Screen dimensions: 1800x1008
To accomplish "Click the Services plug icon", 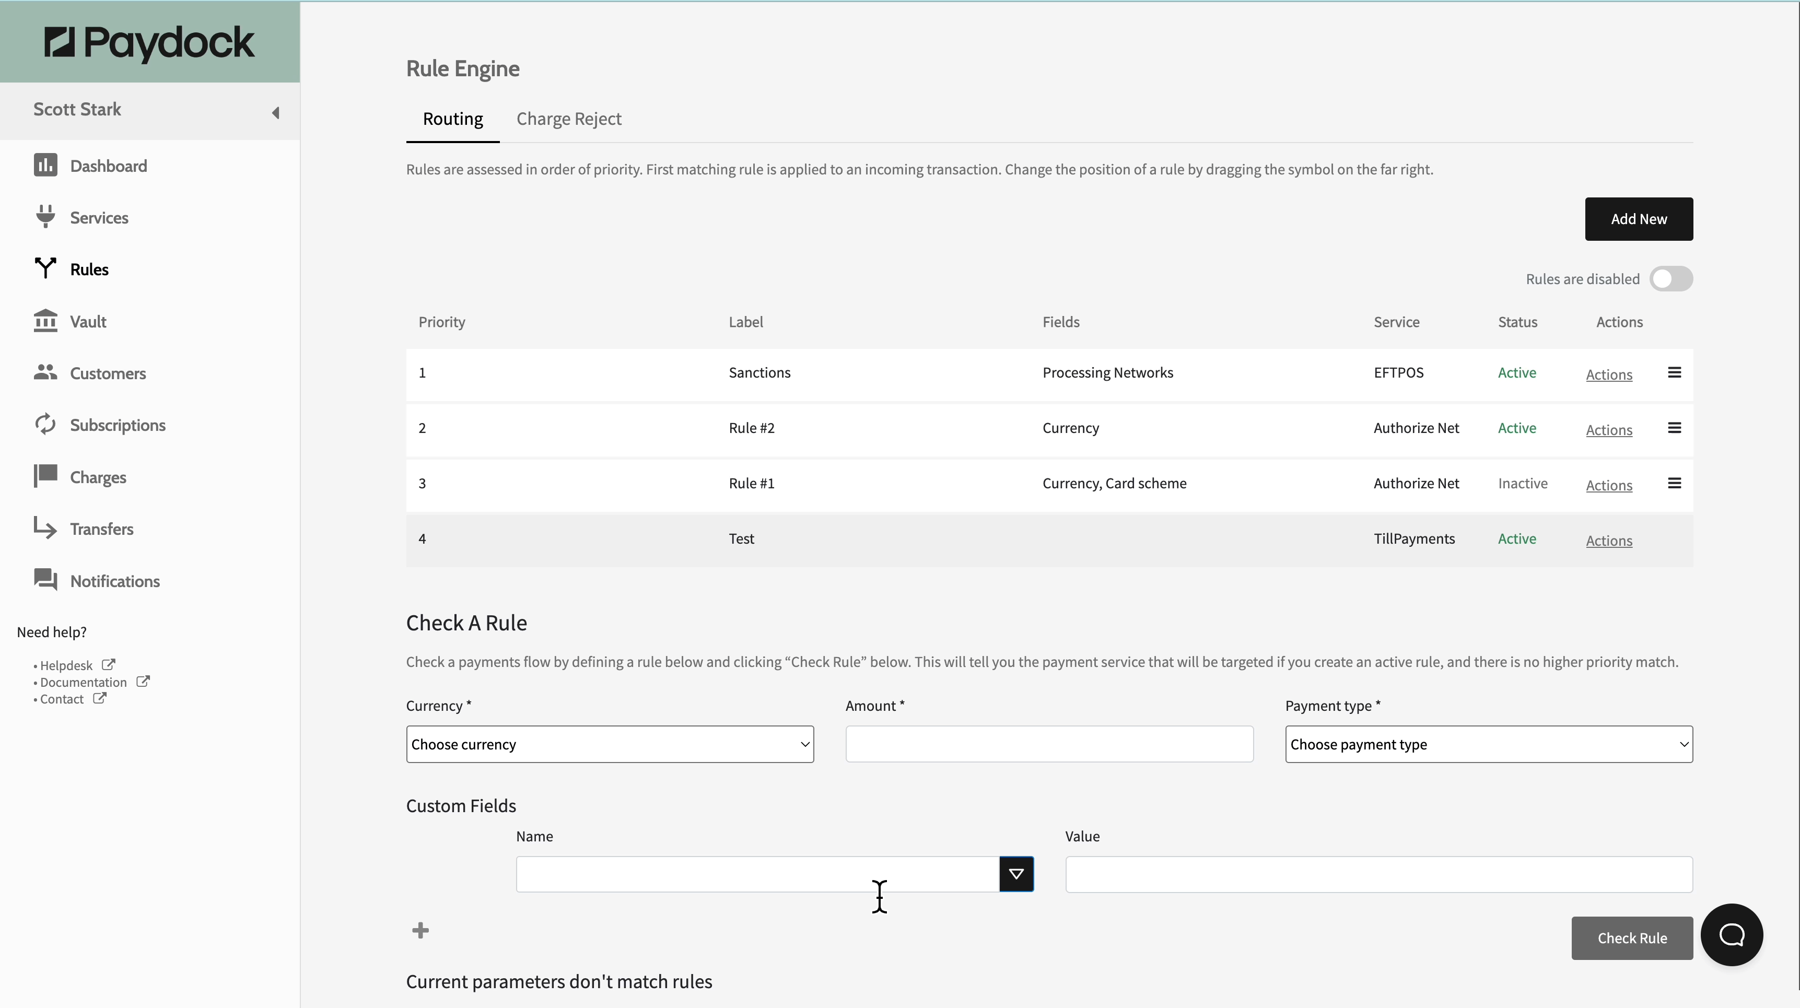I will tap(45, 217).
